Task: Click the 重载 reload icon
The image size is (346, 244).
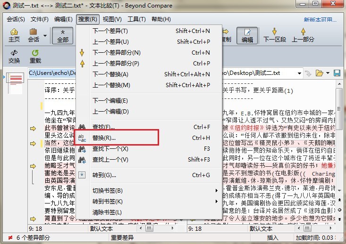Action: coord(35,57)
